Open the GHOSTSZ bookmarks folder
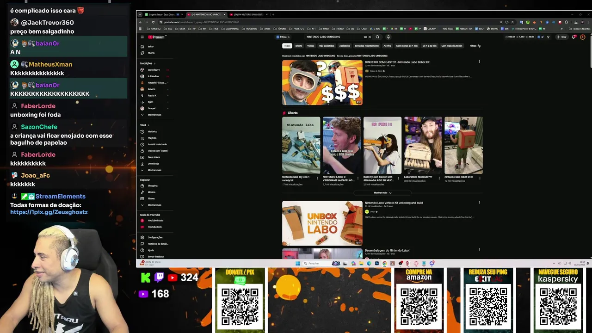This screenshot has height=333, width=592. (x=154, y=29)
